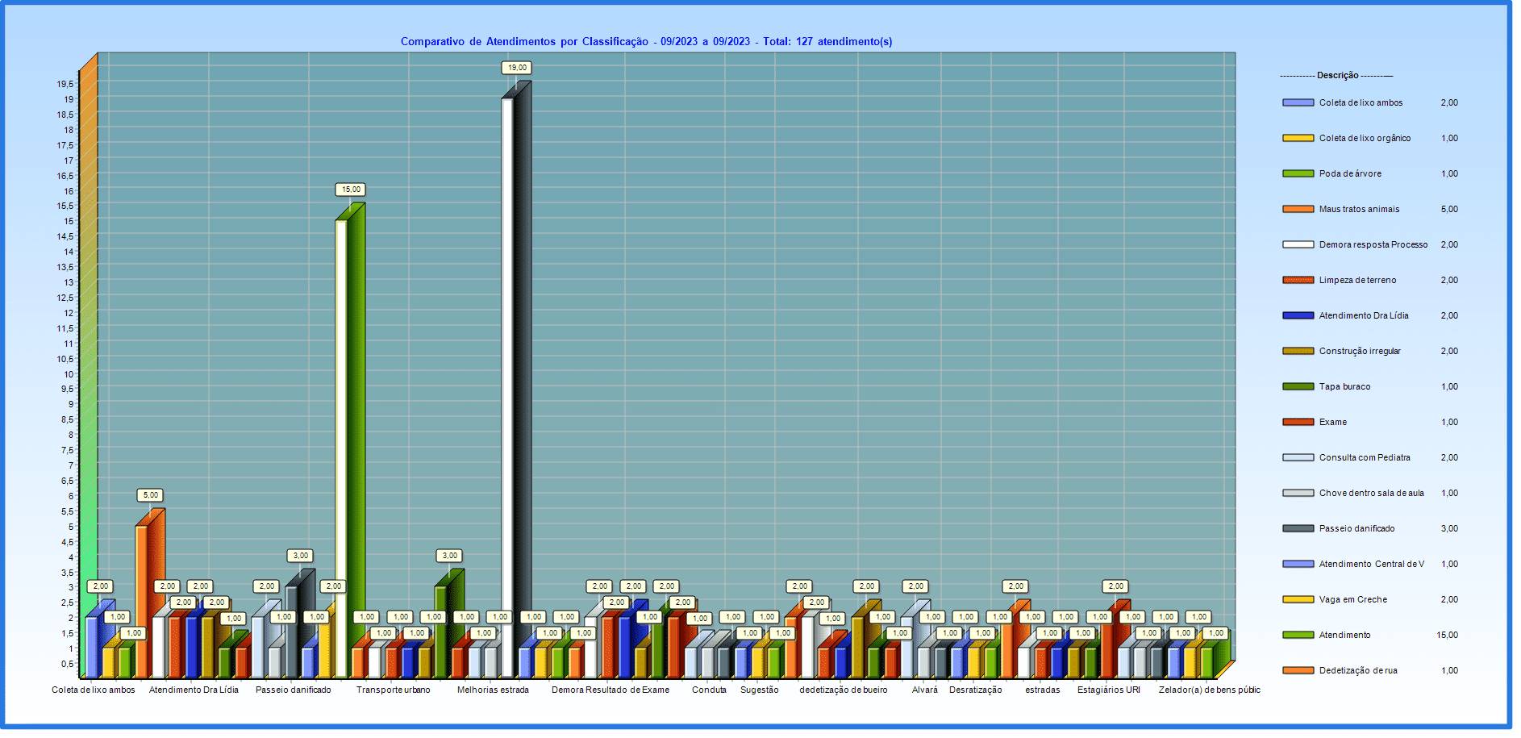
Task: Click the dedetização de bueiro axis label
Action: [844, 690]
